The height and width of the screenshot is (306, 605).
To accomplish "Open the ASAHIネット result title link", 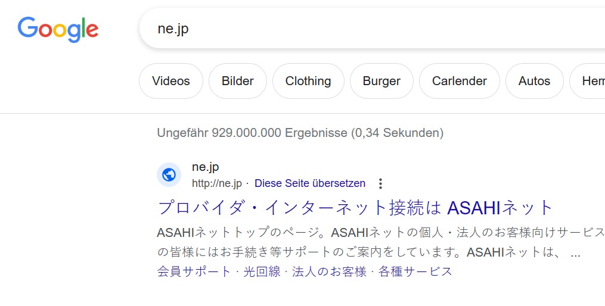I will click(x=356, y=208).
